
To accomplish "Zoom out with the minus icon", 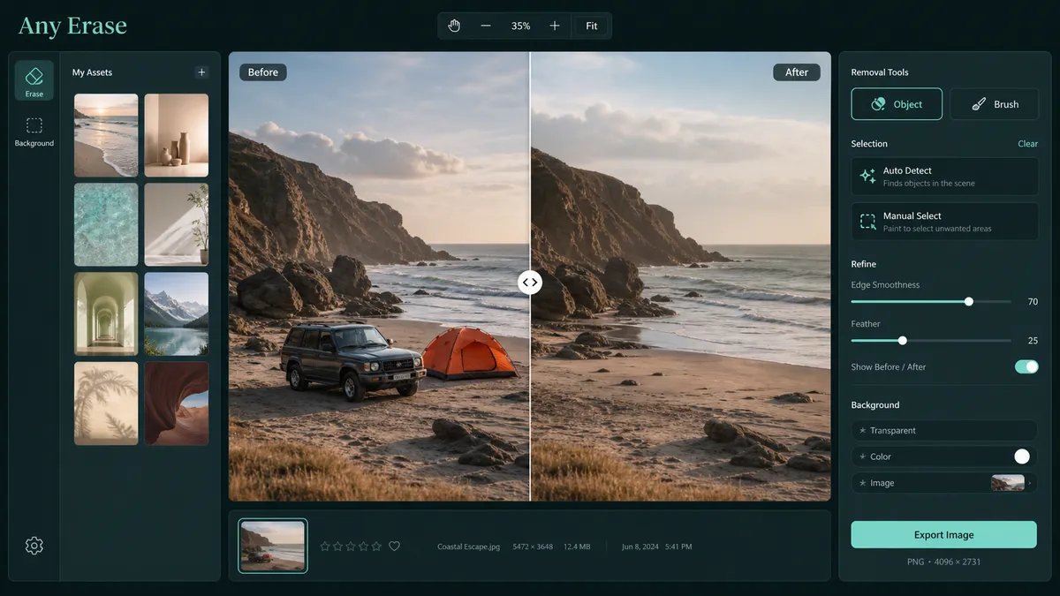I will click(486, 26).
